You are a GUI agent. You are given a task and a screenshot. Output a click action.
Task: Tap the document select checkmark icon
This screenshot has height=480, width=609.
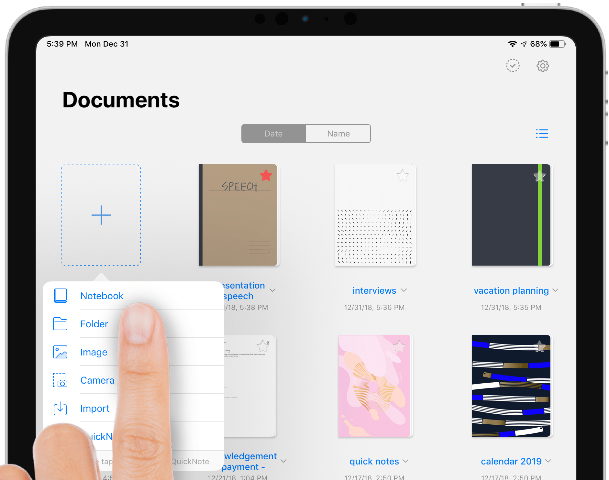[x=513, y=66]
